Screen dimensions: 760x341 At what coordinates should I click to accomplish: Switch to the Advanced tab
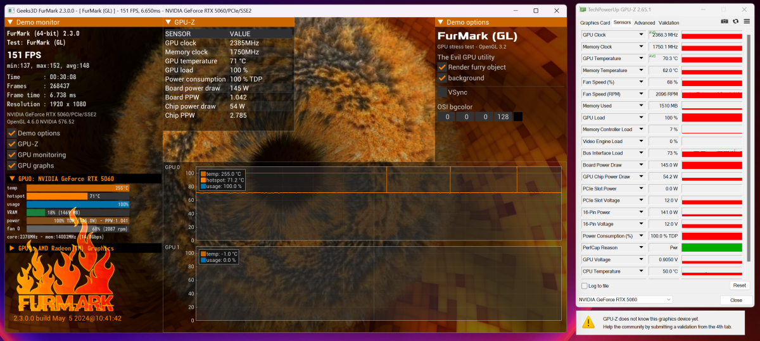pos(645,23)
